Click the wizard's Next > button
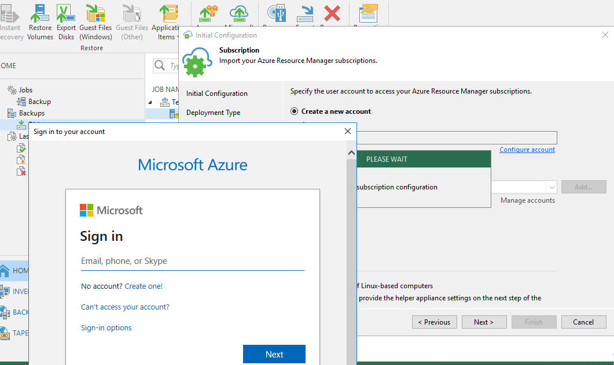Image resolution: width=614 pixels, height=365 pixels. [484, 322]
